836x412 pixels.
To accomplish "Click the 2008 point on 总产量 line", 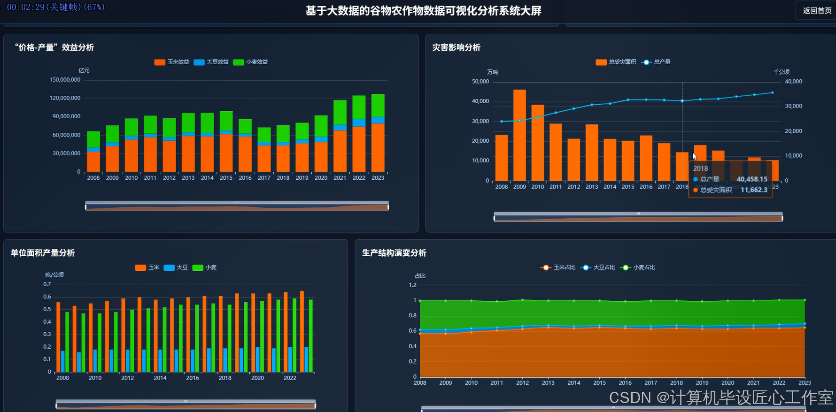I will (502, 122).
